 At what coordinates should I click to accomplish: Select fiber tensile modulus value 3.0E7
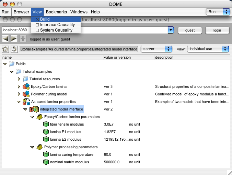coord(109,124)
